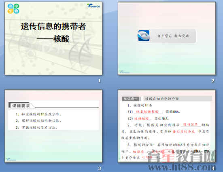Click slide number 2 label
Viewport: 223px width, 172px height.
[x=212, y=81]
